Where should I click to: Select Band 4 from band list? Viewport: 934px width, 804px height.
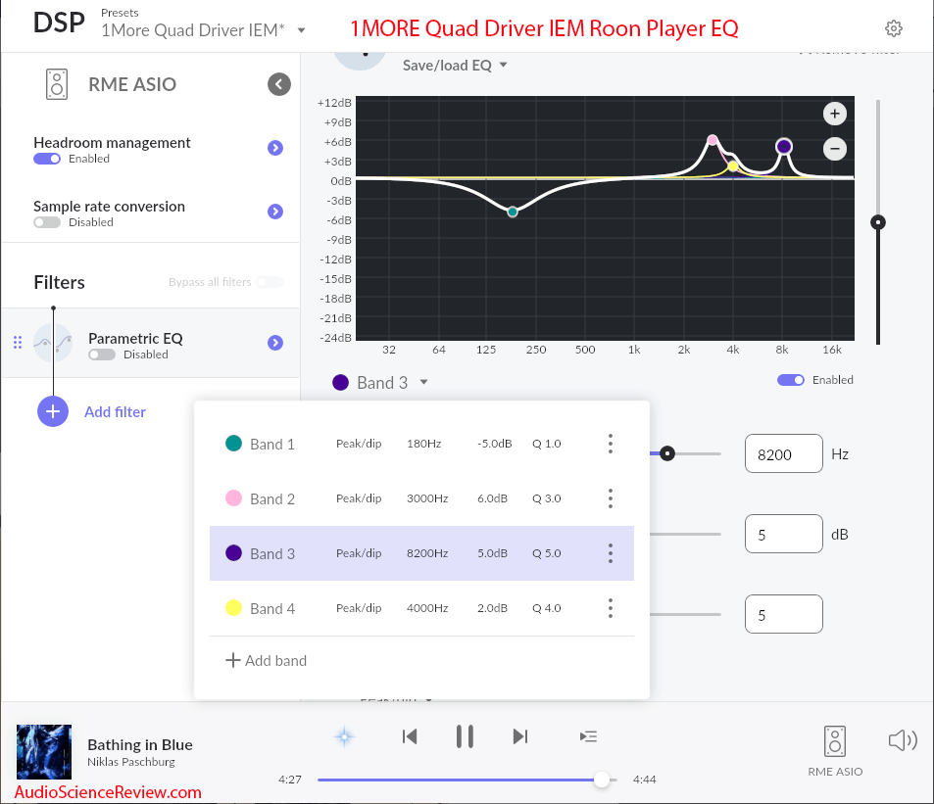click(x=421, y=607)
